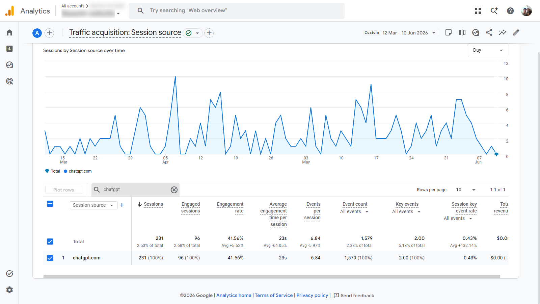Open the All accounts property selector
Image resolution: width=540 pixels, height=304 pixels.
[91, 10]
